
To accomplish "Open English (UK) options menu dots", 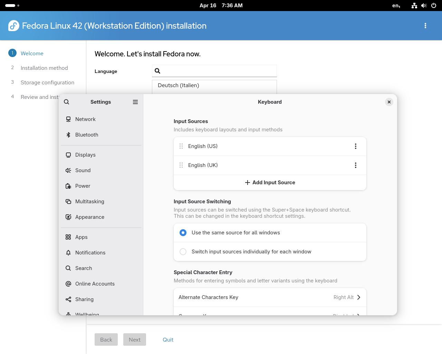I will coord(356,165).
